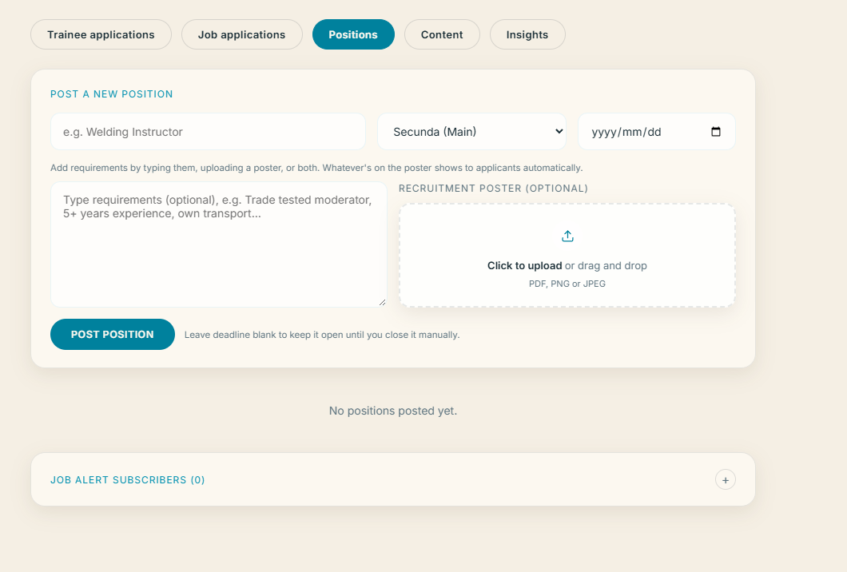Image resolution: width=847 pixels, height=572 pixels.
Task: Click the requirements text area
Action: click(219, 244)
